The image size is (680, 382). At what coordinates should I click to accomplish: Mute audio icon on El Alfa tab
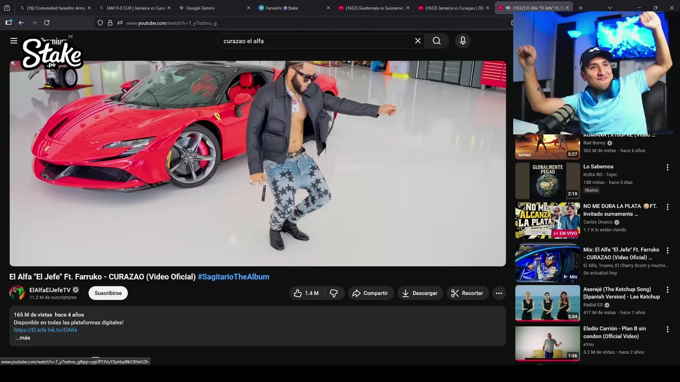(508, 8)
